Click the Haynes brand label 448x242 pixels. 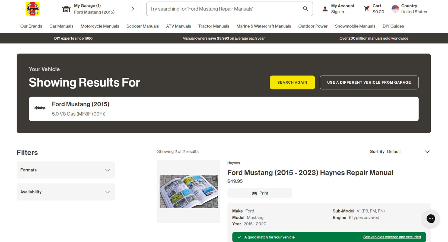233,163
